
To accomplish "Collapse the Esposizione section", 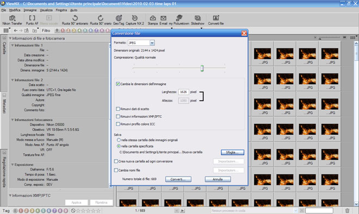I will 13,165.
